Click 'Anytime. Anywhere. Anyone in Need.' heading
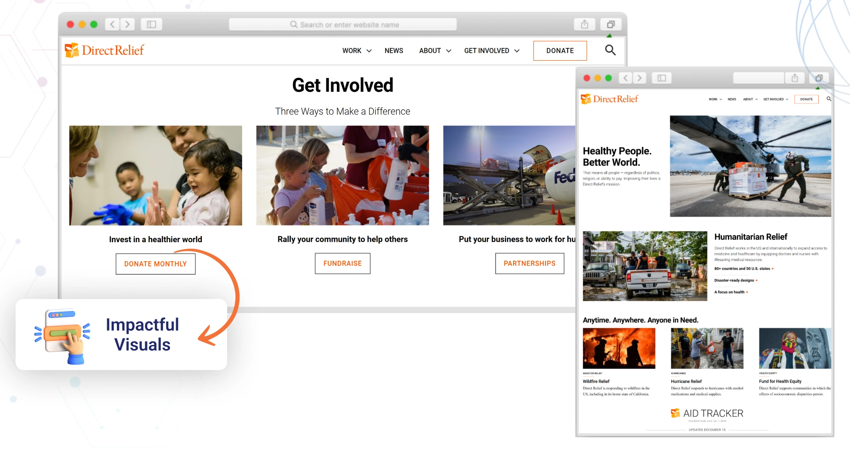This screenshot has height=449, width=850. [640, 320]
